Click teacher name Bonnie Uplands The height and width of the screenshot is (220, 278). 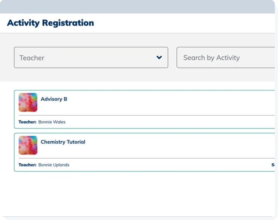point(54,165)
